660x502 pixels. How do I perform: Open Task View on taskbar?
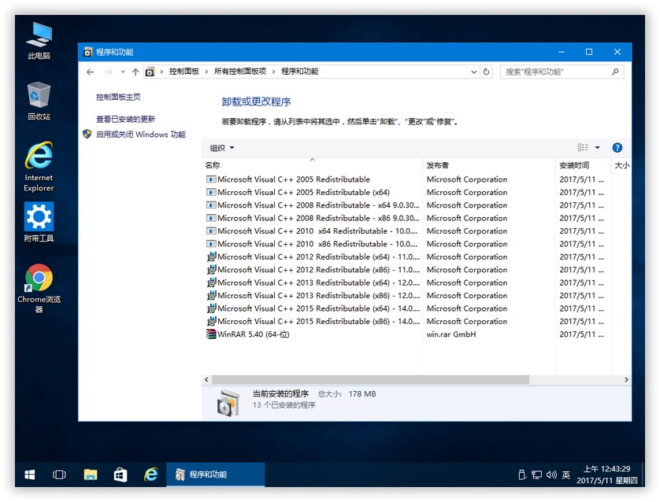click(59, 474)
